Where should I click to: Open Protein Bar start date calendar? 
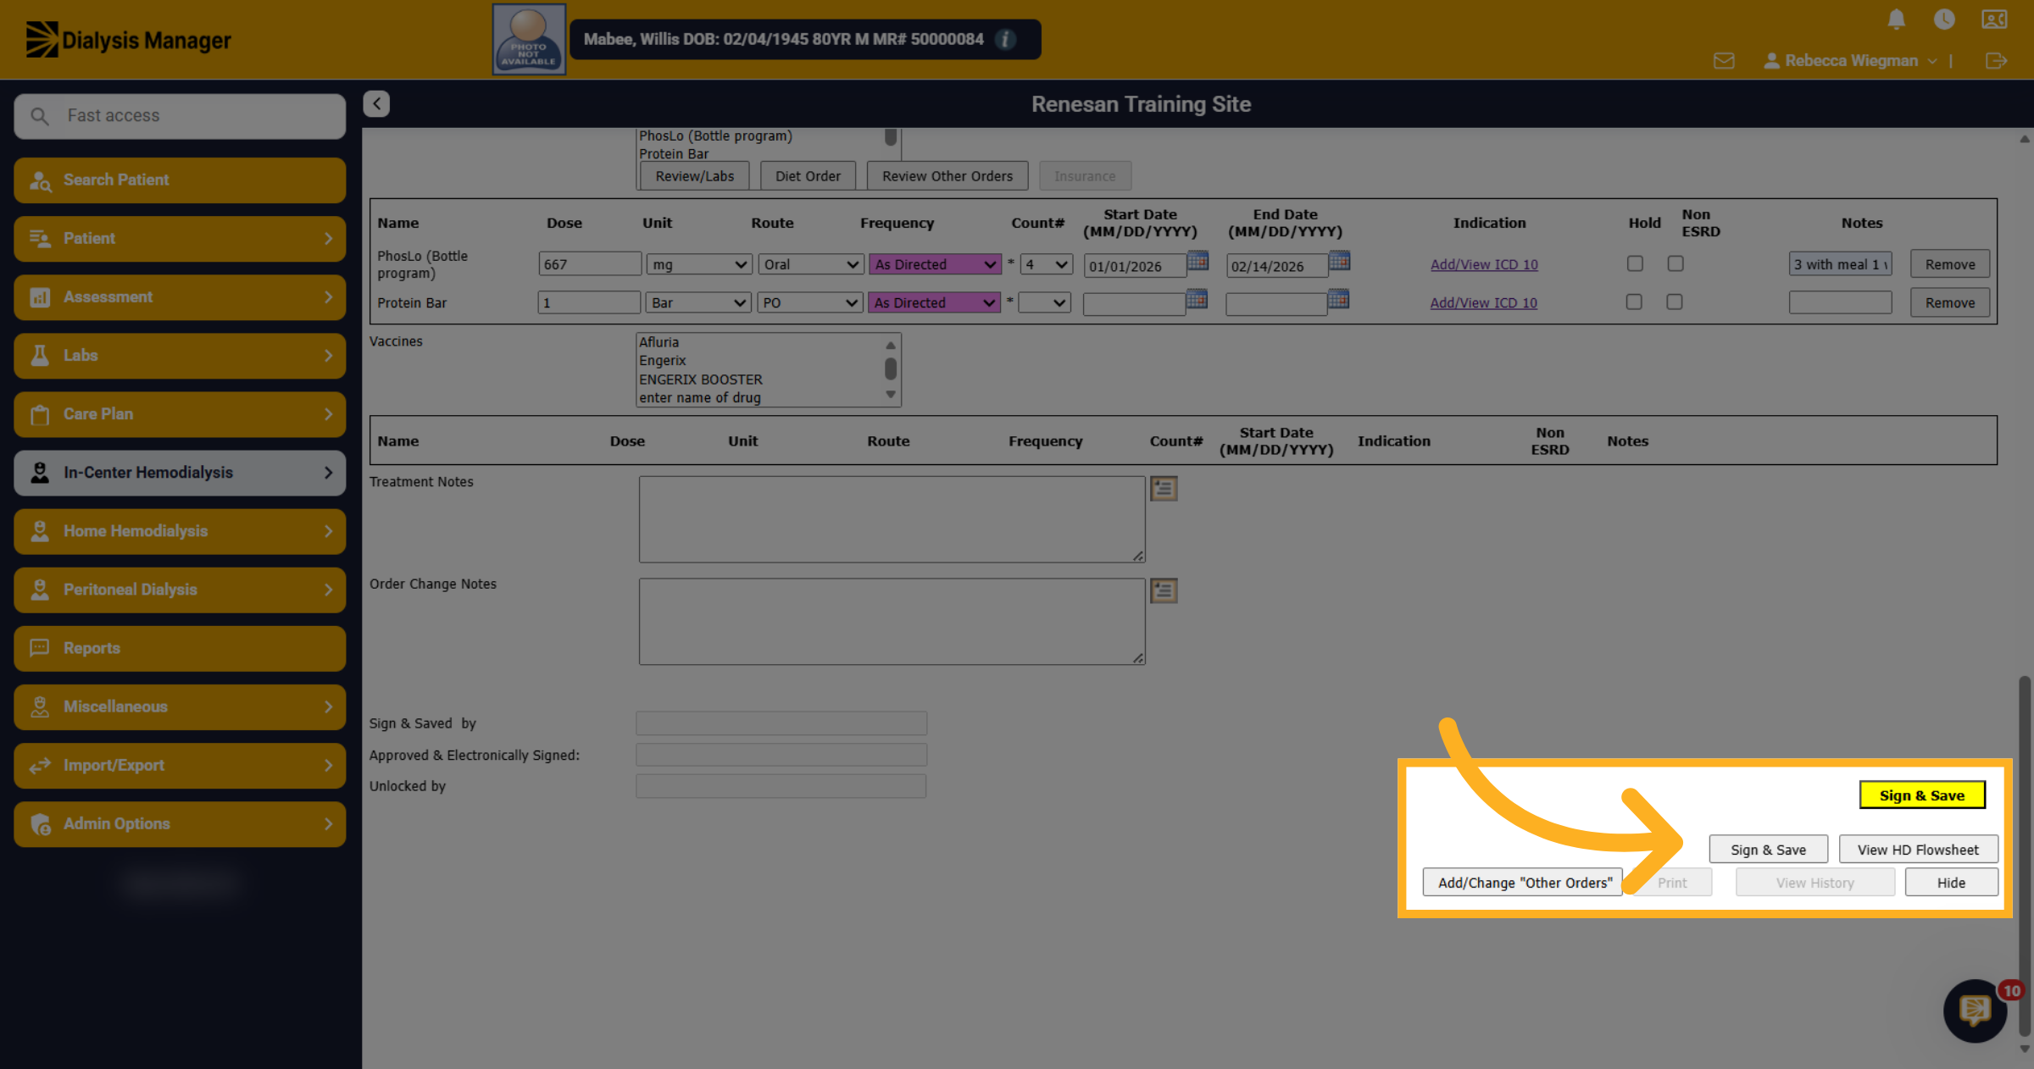tap(1197, 300)
